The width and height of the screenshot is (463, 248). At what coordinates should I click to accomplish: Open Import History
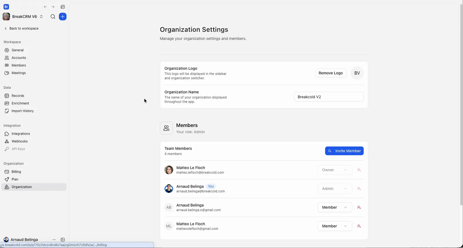click(34, 111)
